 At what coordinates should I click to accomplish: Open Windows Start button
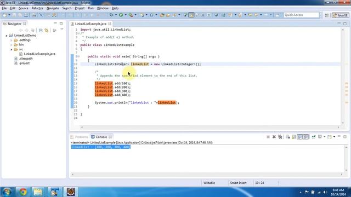[7, 192]
